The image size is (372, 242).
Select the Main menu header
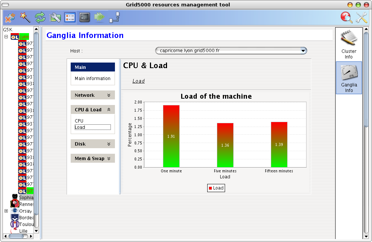click(93, 67)
